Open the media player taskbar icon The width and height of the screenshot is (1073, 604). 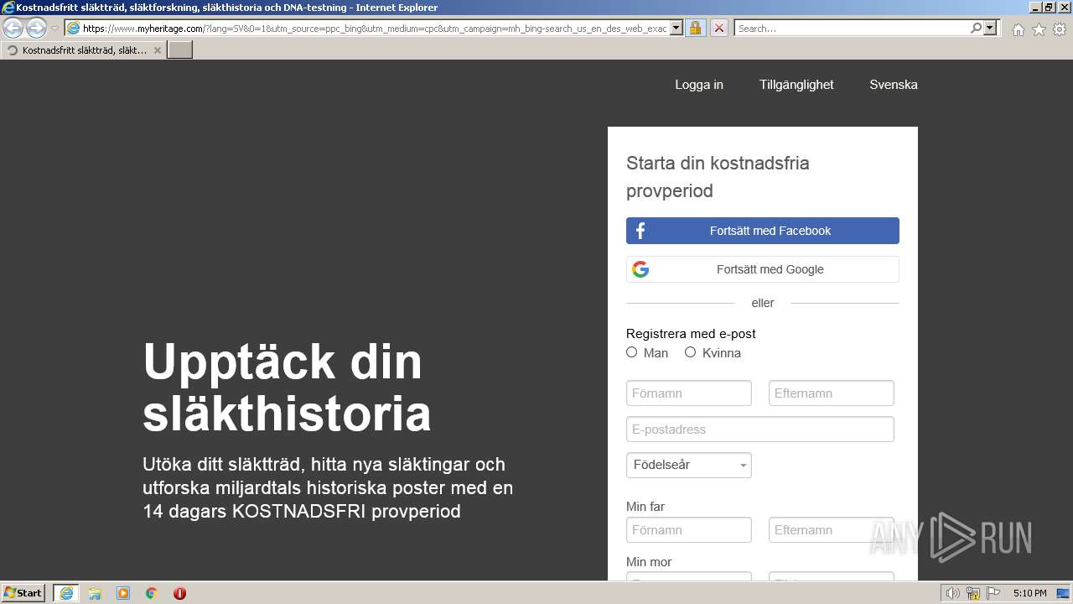click(123, 593)
